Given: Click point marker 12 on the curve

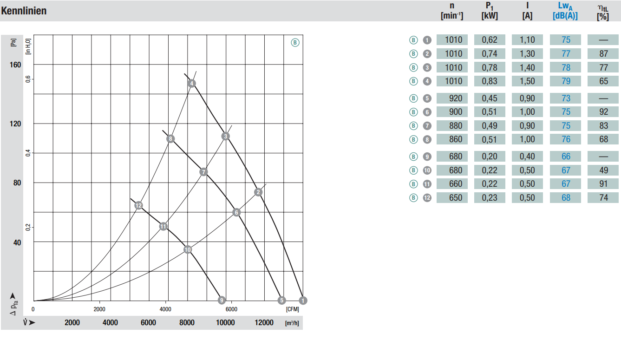Looking at the screenshot, I should (x=138, y=205).
